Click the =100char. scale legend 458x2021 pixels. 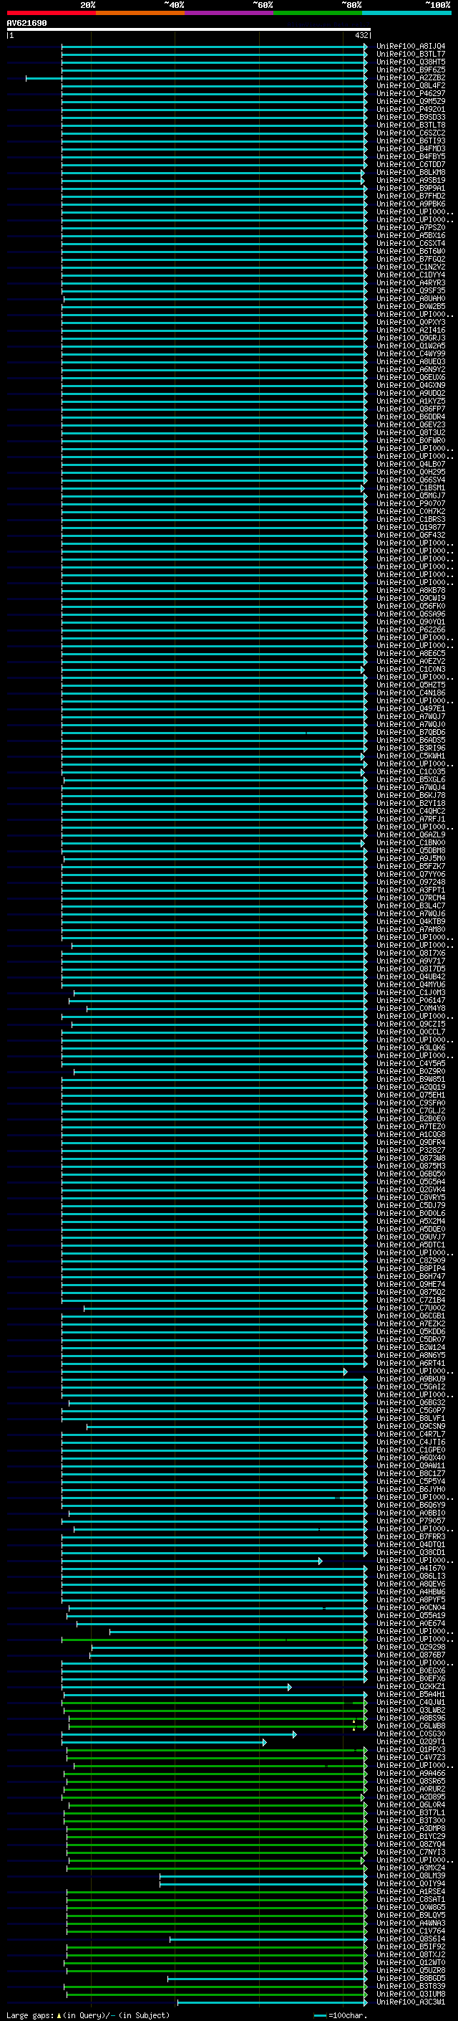pyautogui.click(x=340, y=2015)
